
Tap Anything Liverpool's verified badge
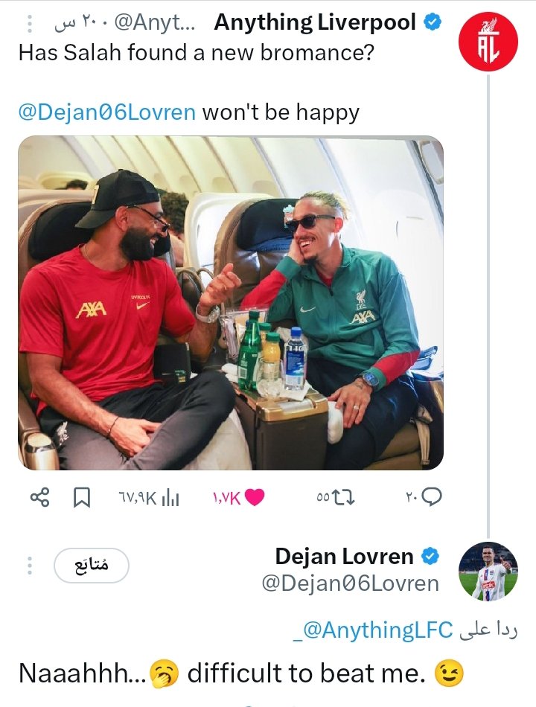(433, 23)
